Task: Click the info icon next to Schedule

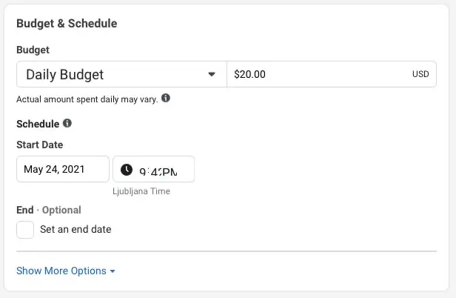Action: click(x=67, y=123)
